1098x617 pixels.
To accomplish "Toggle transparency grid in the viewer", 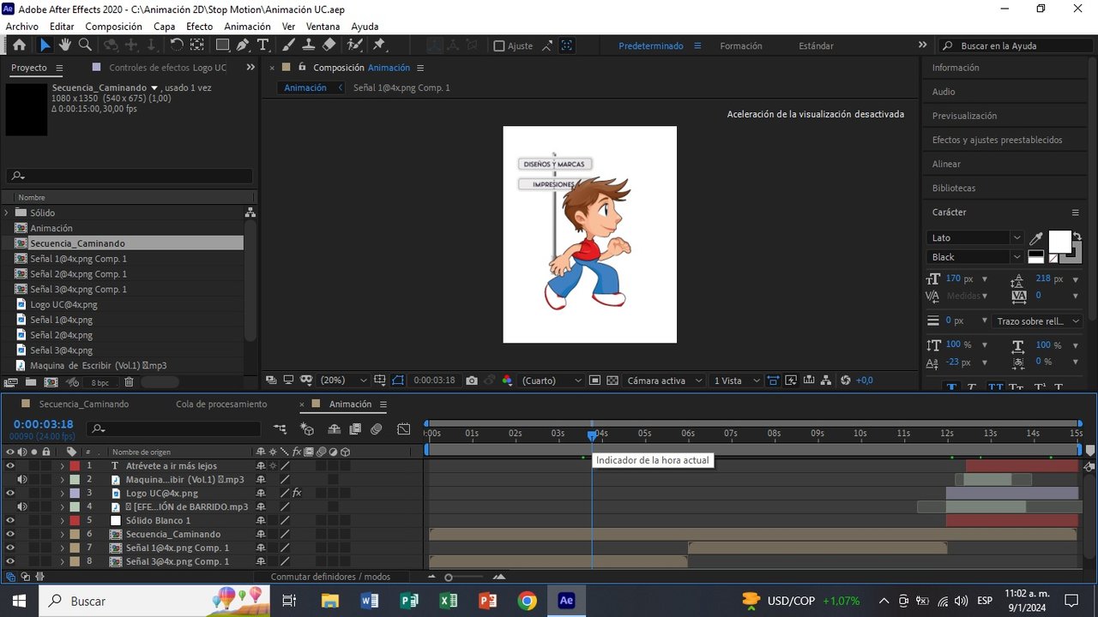I will tap(612, 380).
